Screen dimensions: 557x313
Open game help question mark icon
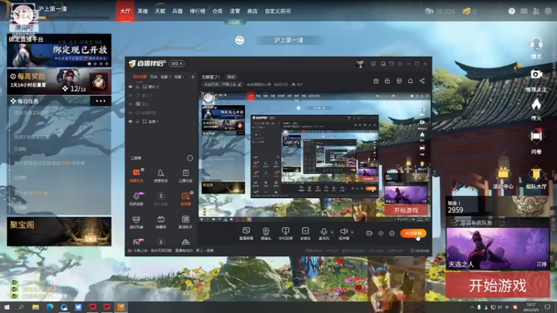[512, 11]
